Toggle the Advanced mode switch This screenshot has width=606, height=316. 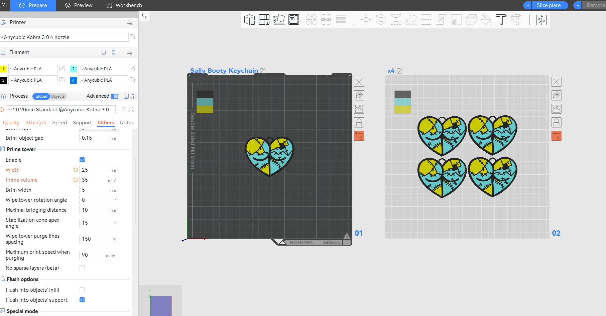[115, 96]
